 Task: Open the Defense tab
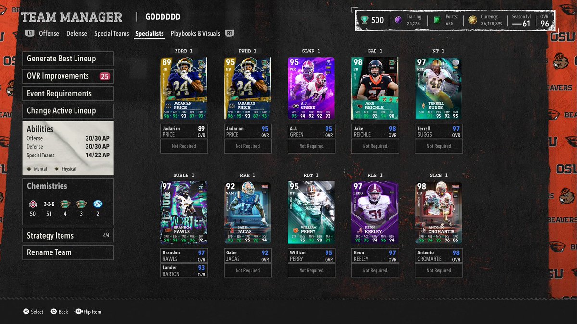(77, 34)
